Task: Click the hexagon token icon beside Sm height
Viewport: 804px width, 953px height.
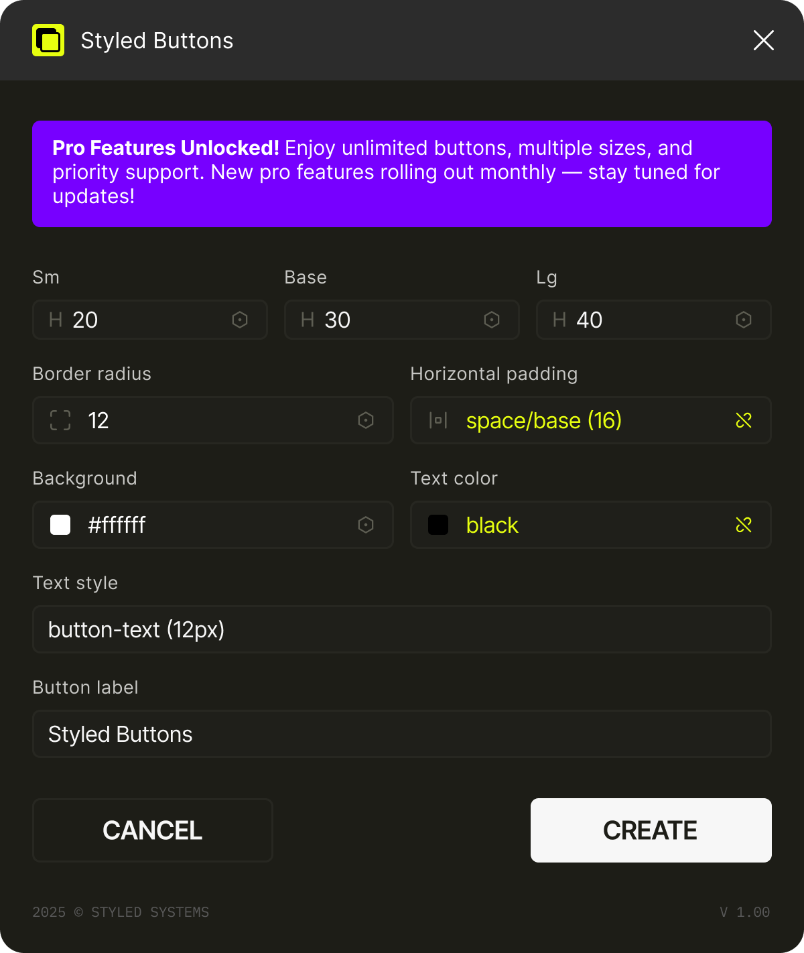Action: click(x=239, y=320)
